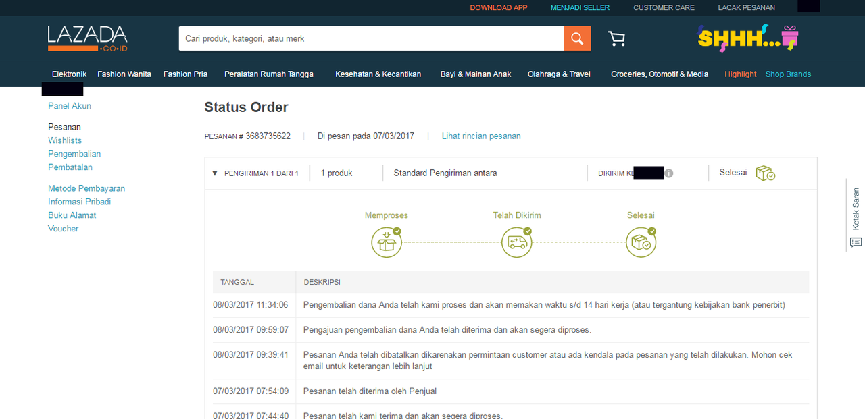Viewport: 865px width, 419px height.
Task: Click the order number 3683735622
Action: [268, 136]
